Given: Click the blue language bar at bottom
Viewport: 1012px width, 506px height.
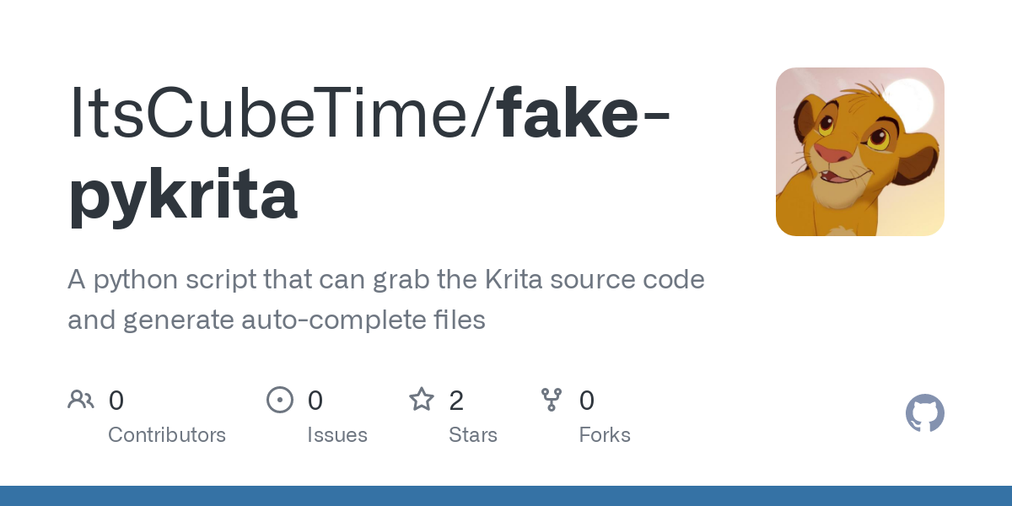Looking at the screenshot, I should pyautogui.click(x=506, y=496).
